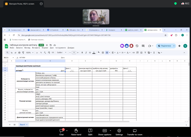Toggle italic text formatting
This screenshot has height=137, width=191.
86,53
